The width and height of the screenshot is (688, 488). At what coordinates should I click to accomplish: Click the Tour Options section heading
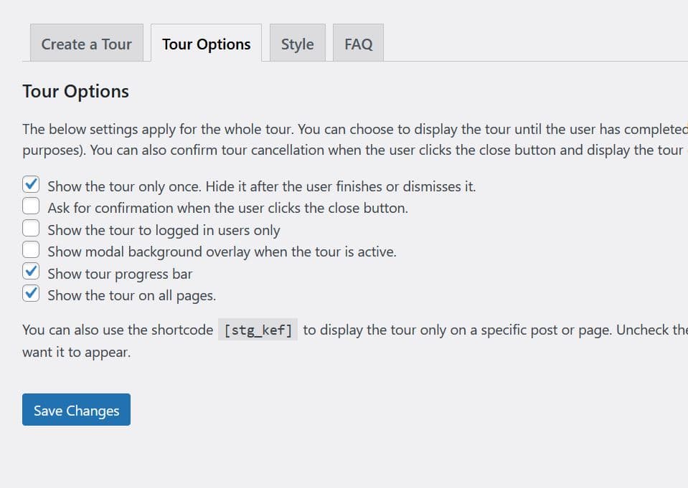(75, 92)
